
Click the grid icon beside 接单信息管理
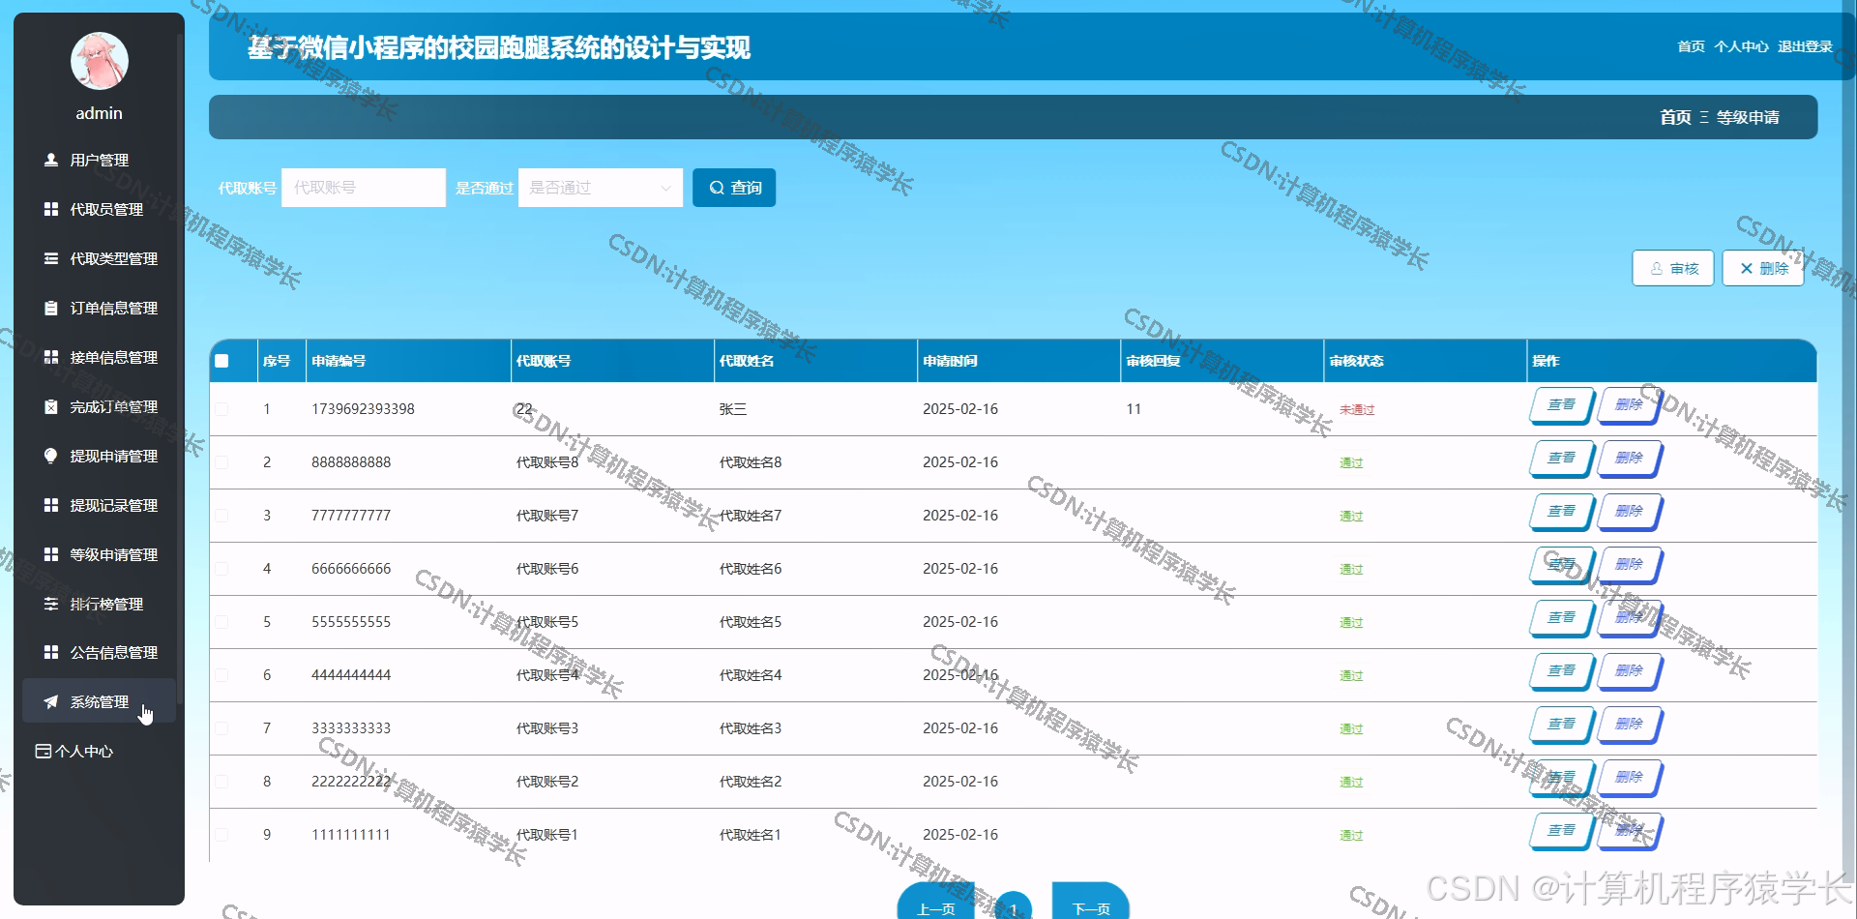click(51, 357)
